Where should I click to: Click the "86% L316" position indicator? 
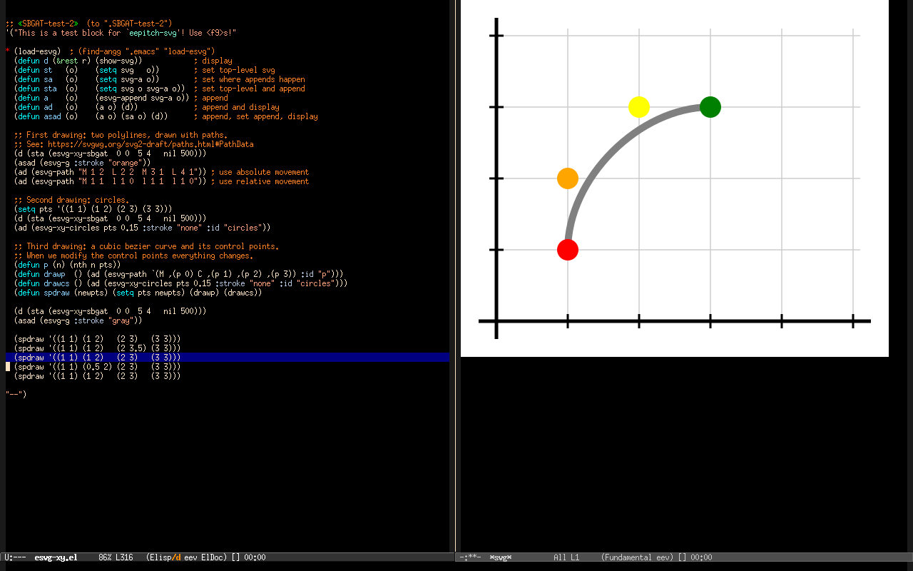[116, 557]
